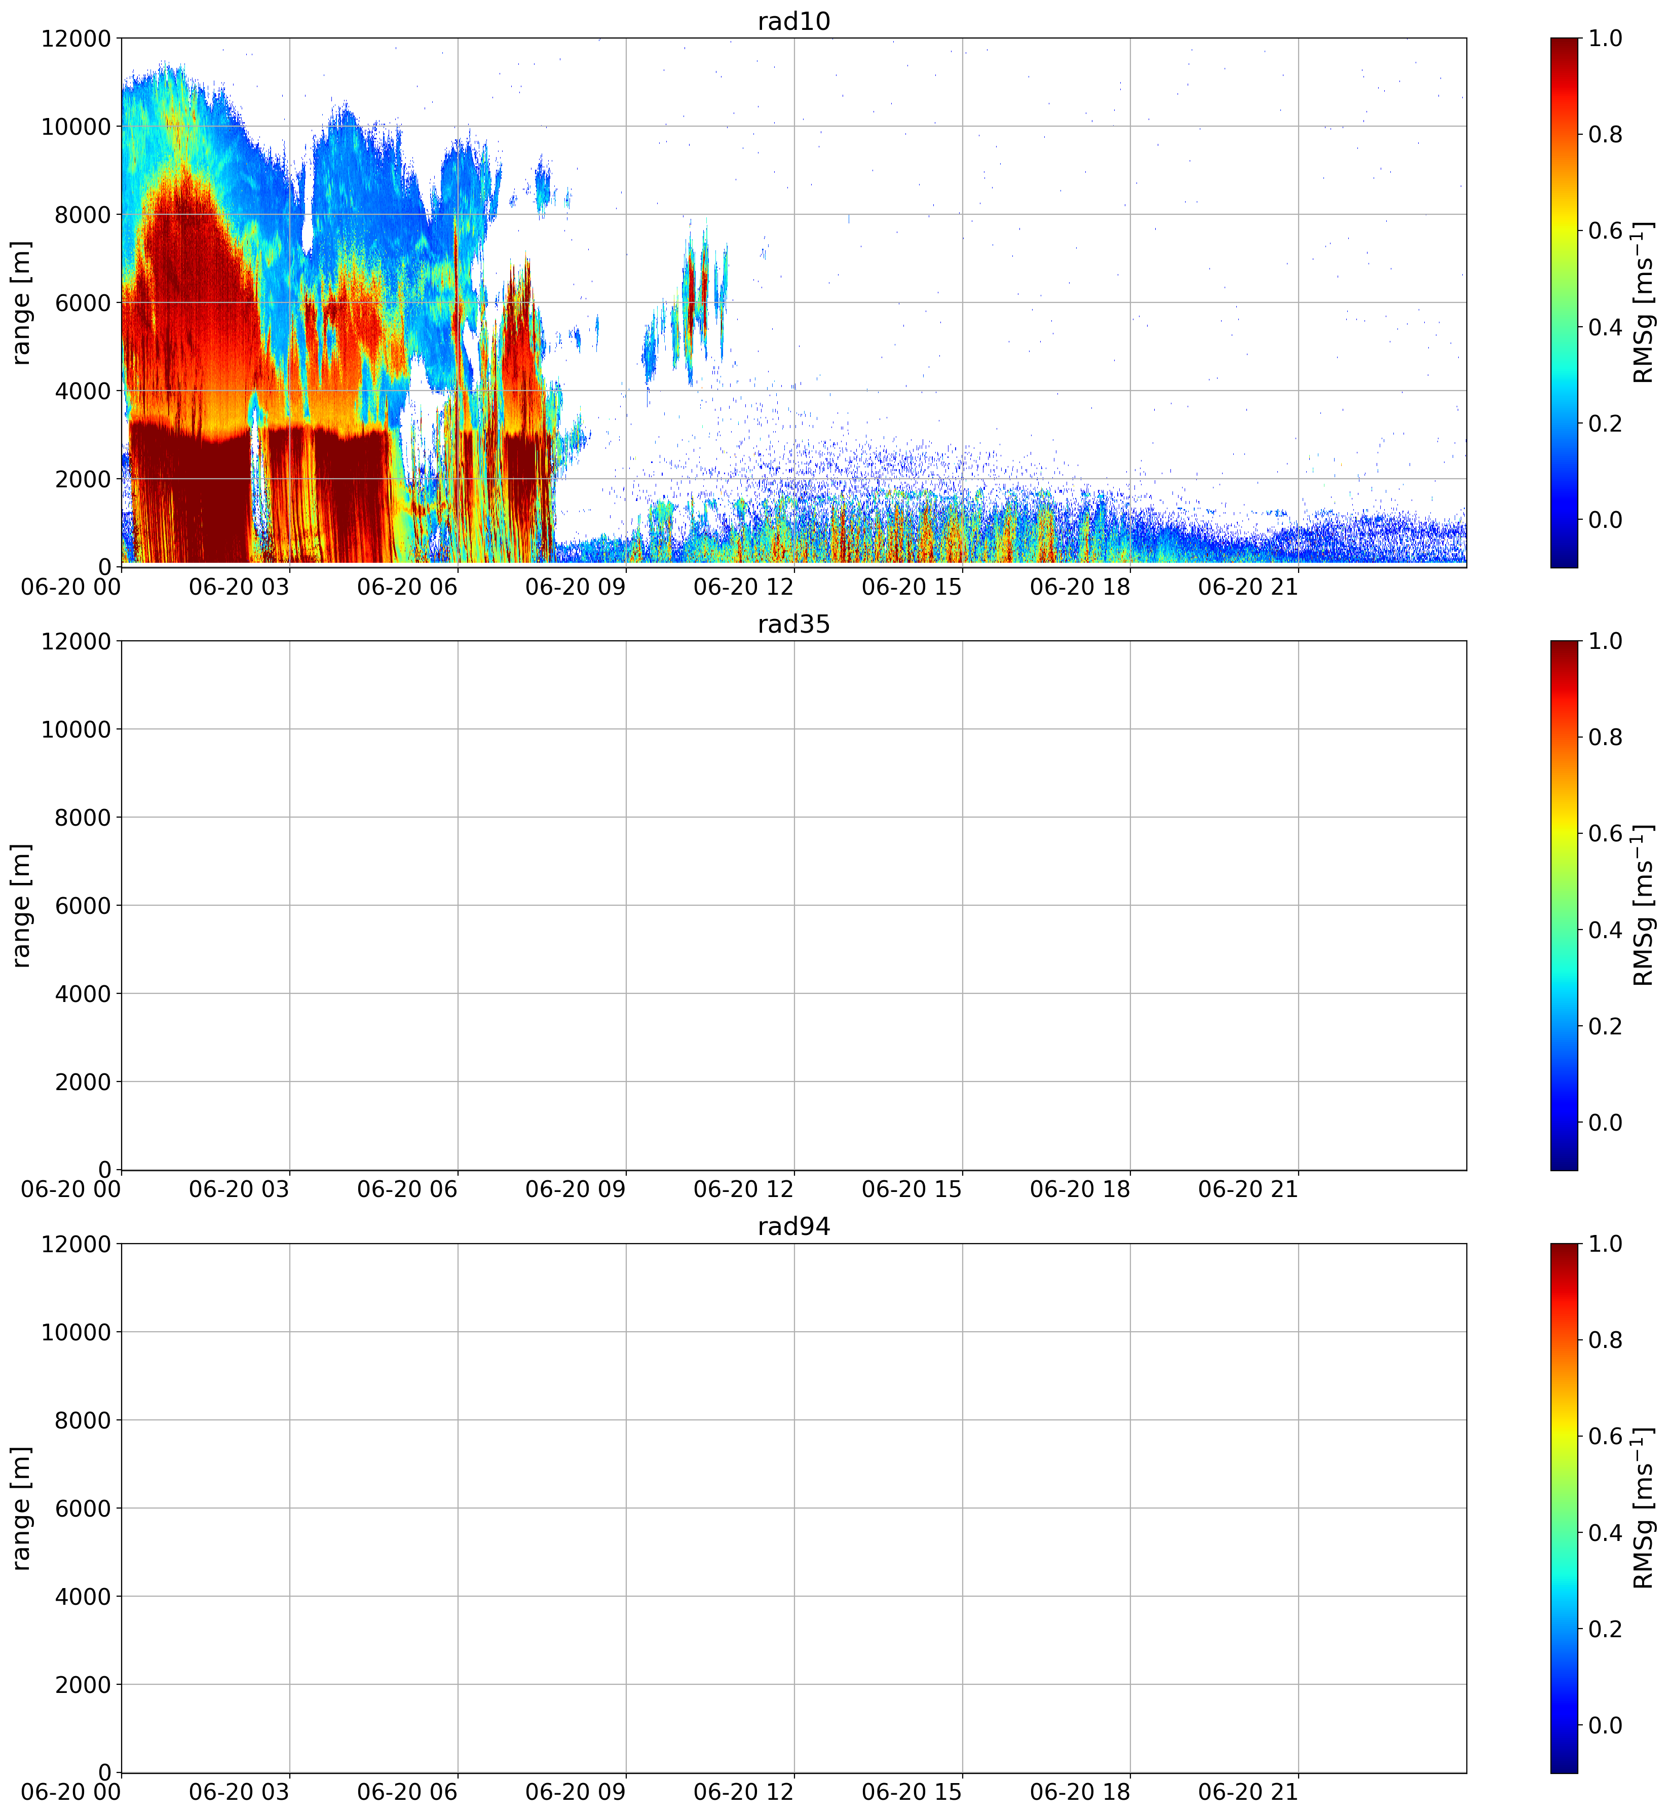Click the 2000 y-tick of rad10
1669x1815 pixels.
[83, 479]
